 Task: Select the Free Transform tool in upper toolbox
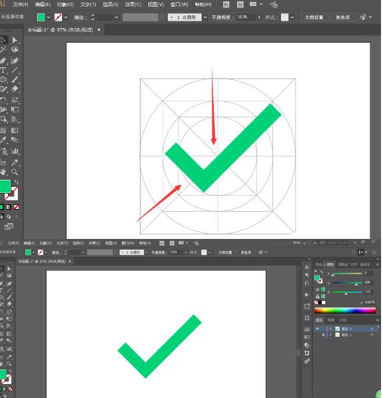point(15,109)
